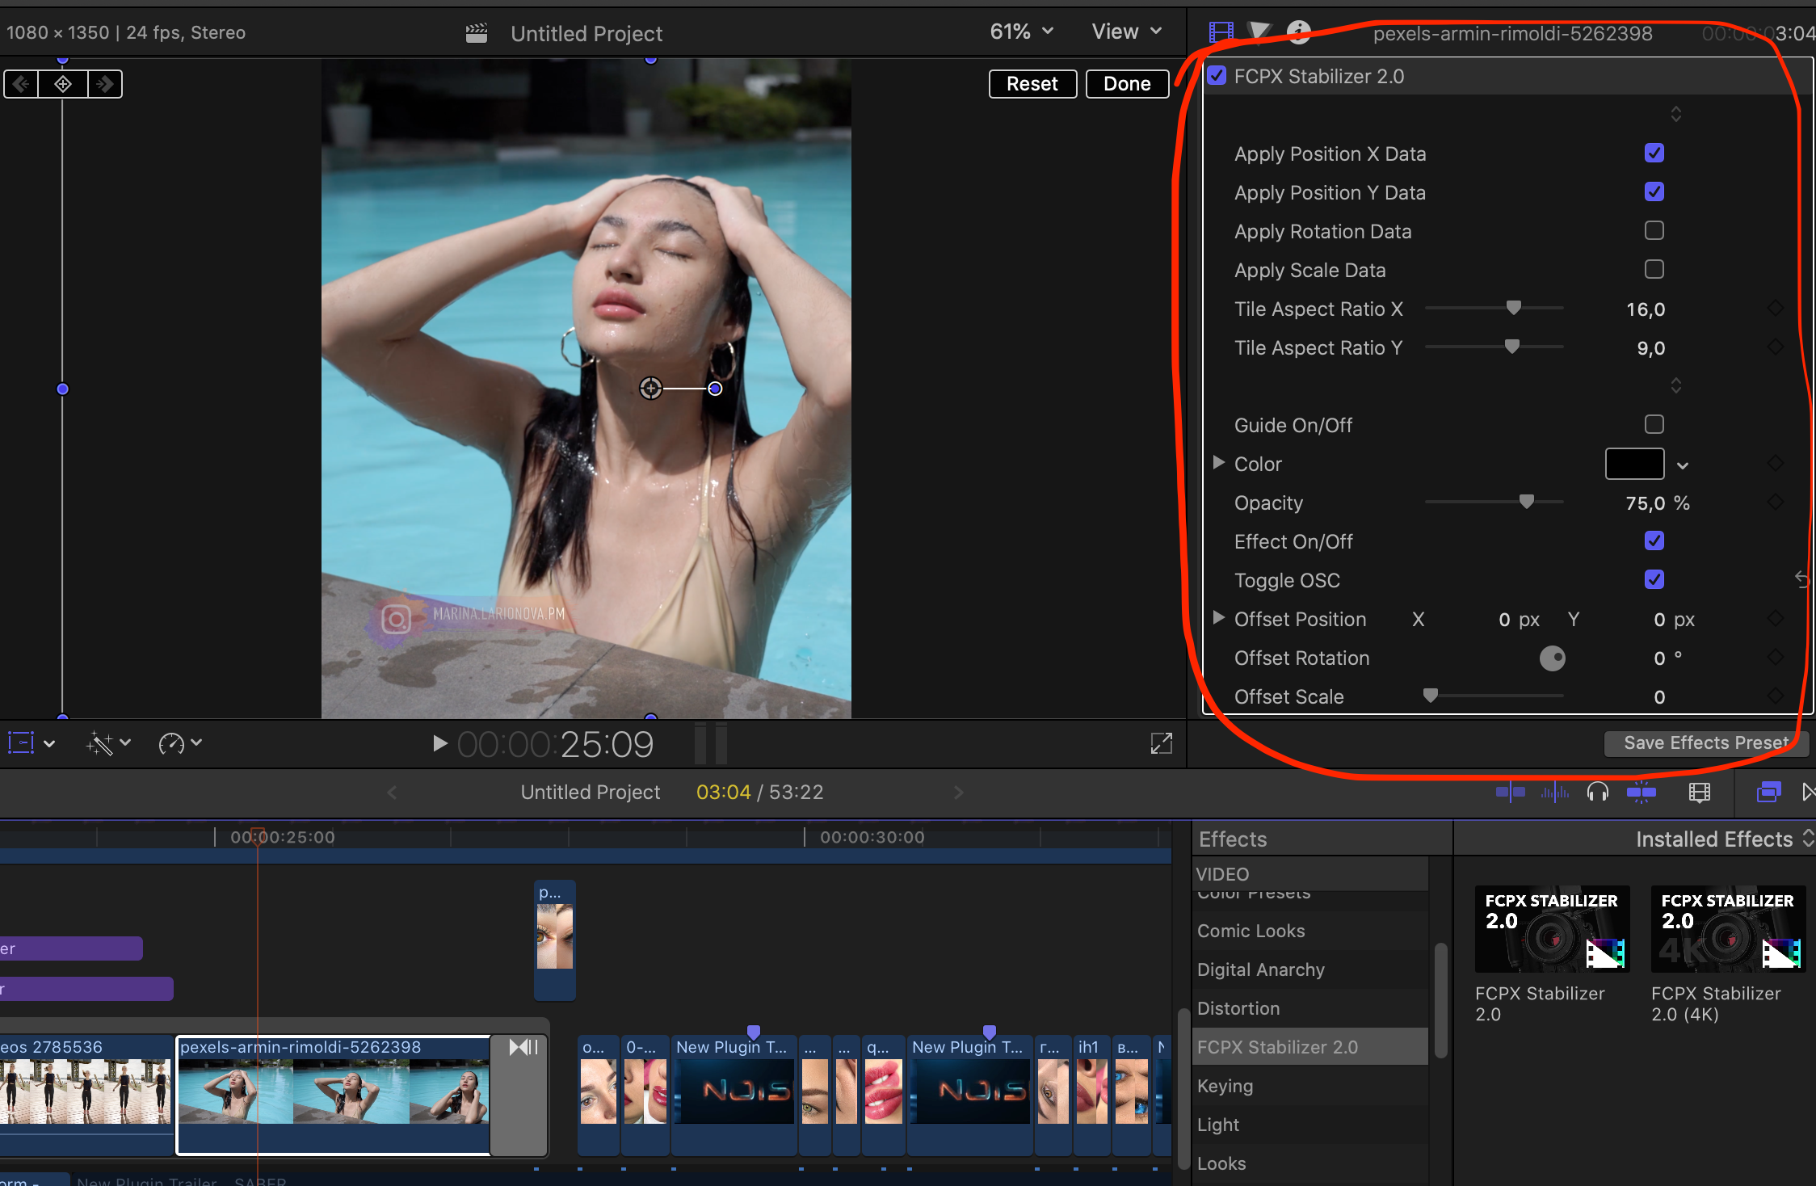1816x1186 pixels.
Task: Go to previous keyframe arrow
Action: [22, 84]
